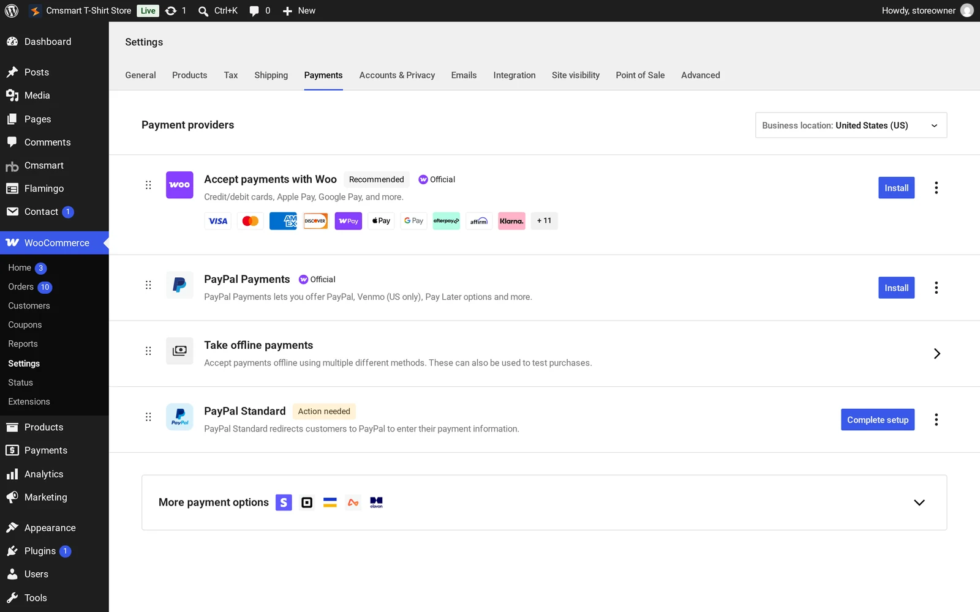Switch to the Shipping settings tab
The image size is (980, 612).
coord(271,75)
